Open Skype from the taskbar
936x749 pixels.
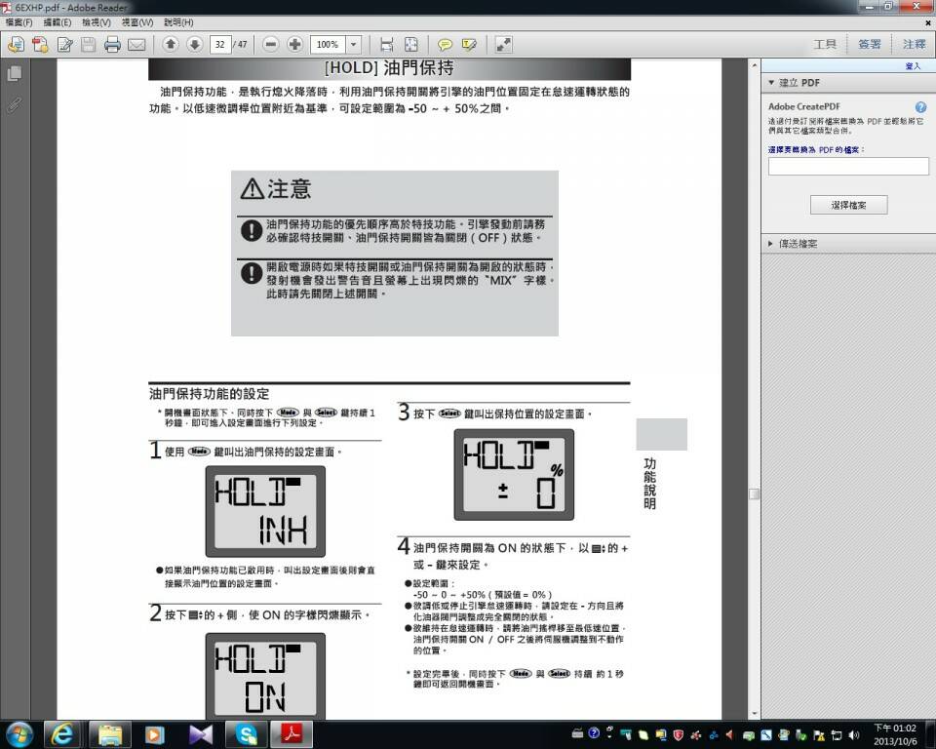point(246,734)
